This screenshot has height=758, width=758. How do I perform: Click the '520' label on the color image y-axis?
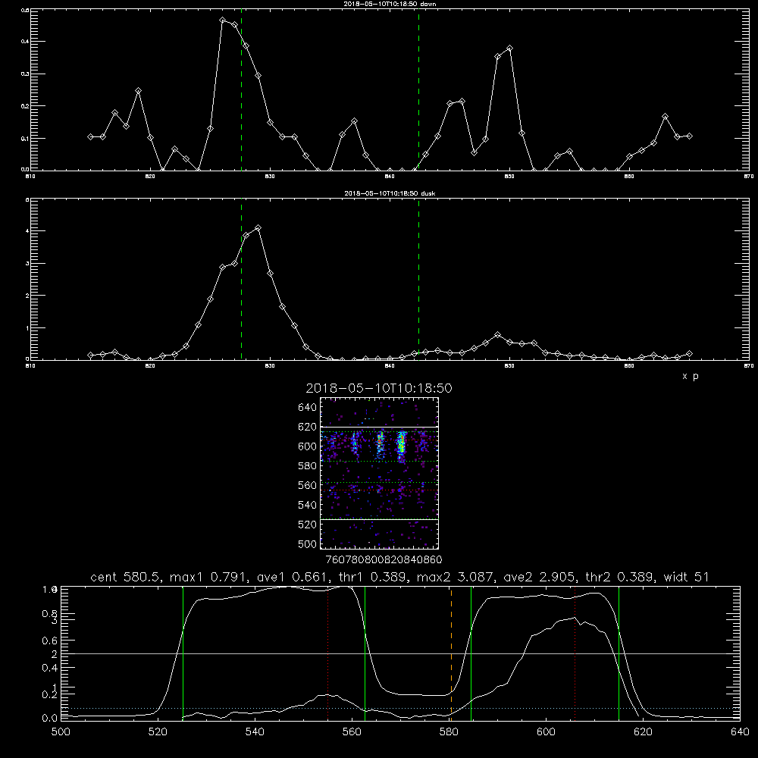[308, 525]
